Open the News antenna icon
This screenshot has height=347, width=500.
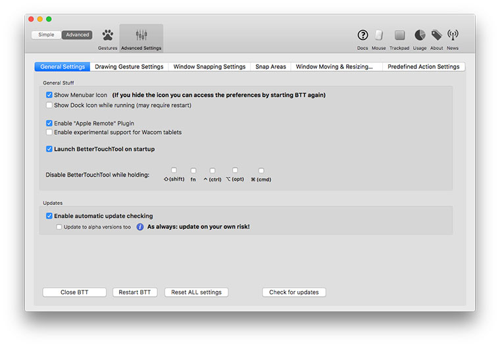[x=453, y=35]
